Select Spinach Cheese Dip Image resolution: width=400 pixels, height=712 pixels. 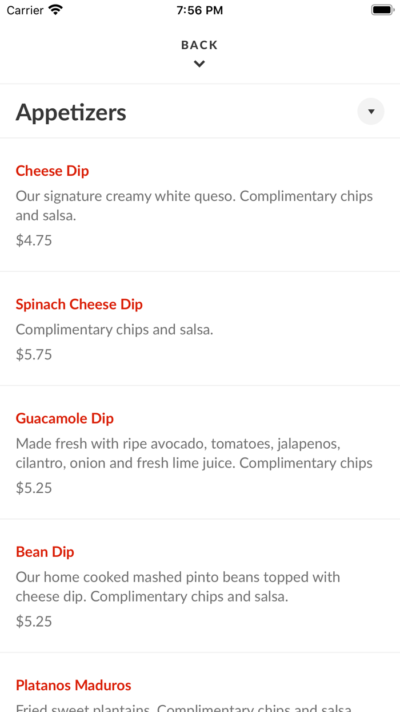pos(79,304)
